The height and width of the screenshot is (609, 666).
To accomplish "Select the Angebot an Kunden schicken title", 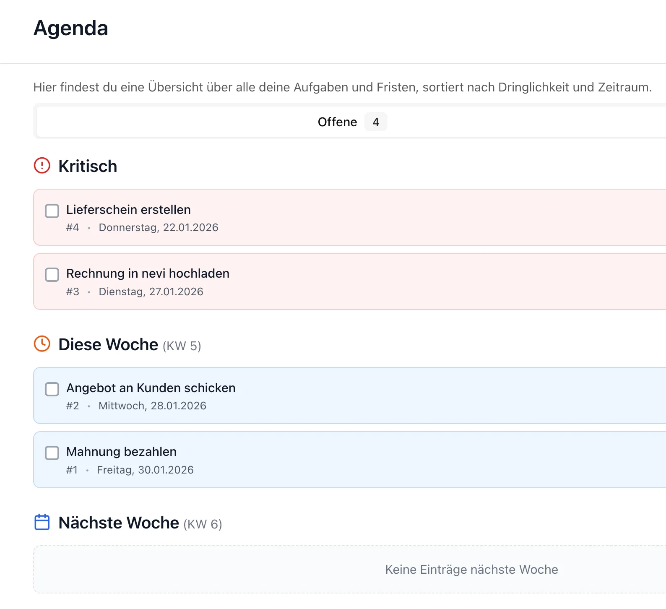I will (x=151, y=388).
